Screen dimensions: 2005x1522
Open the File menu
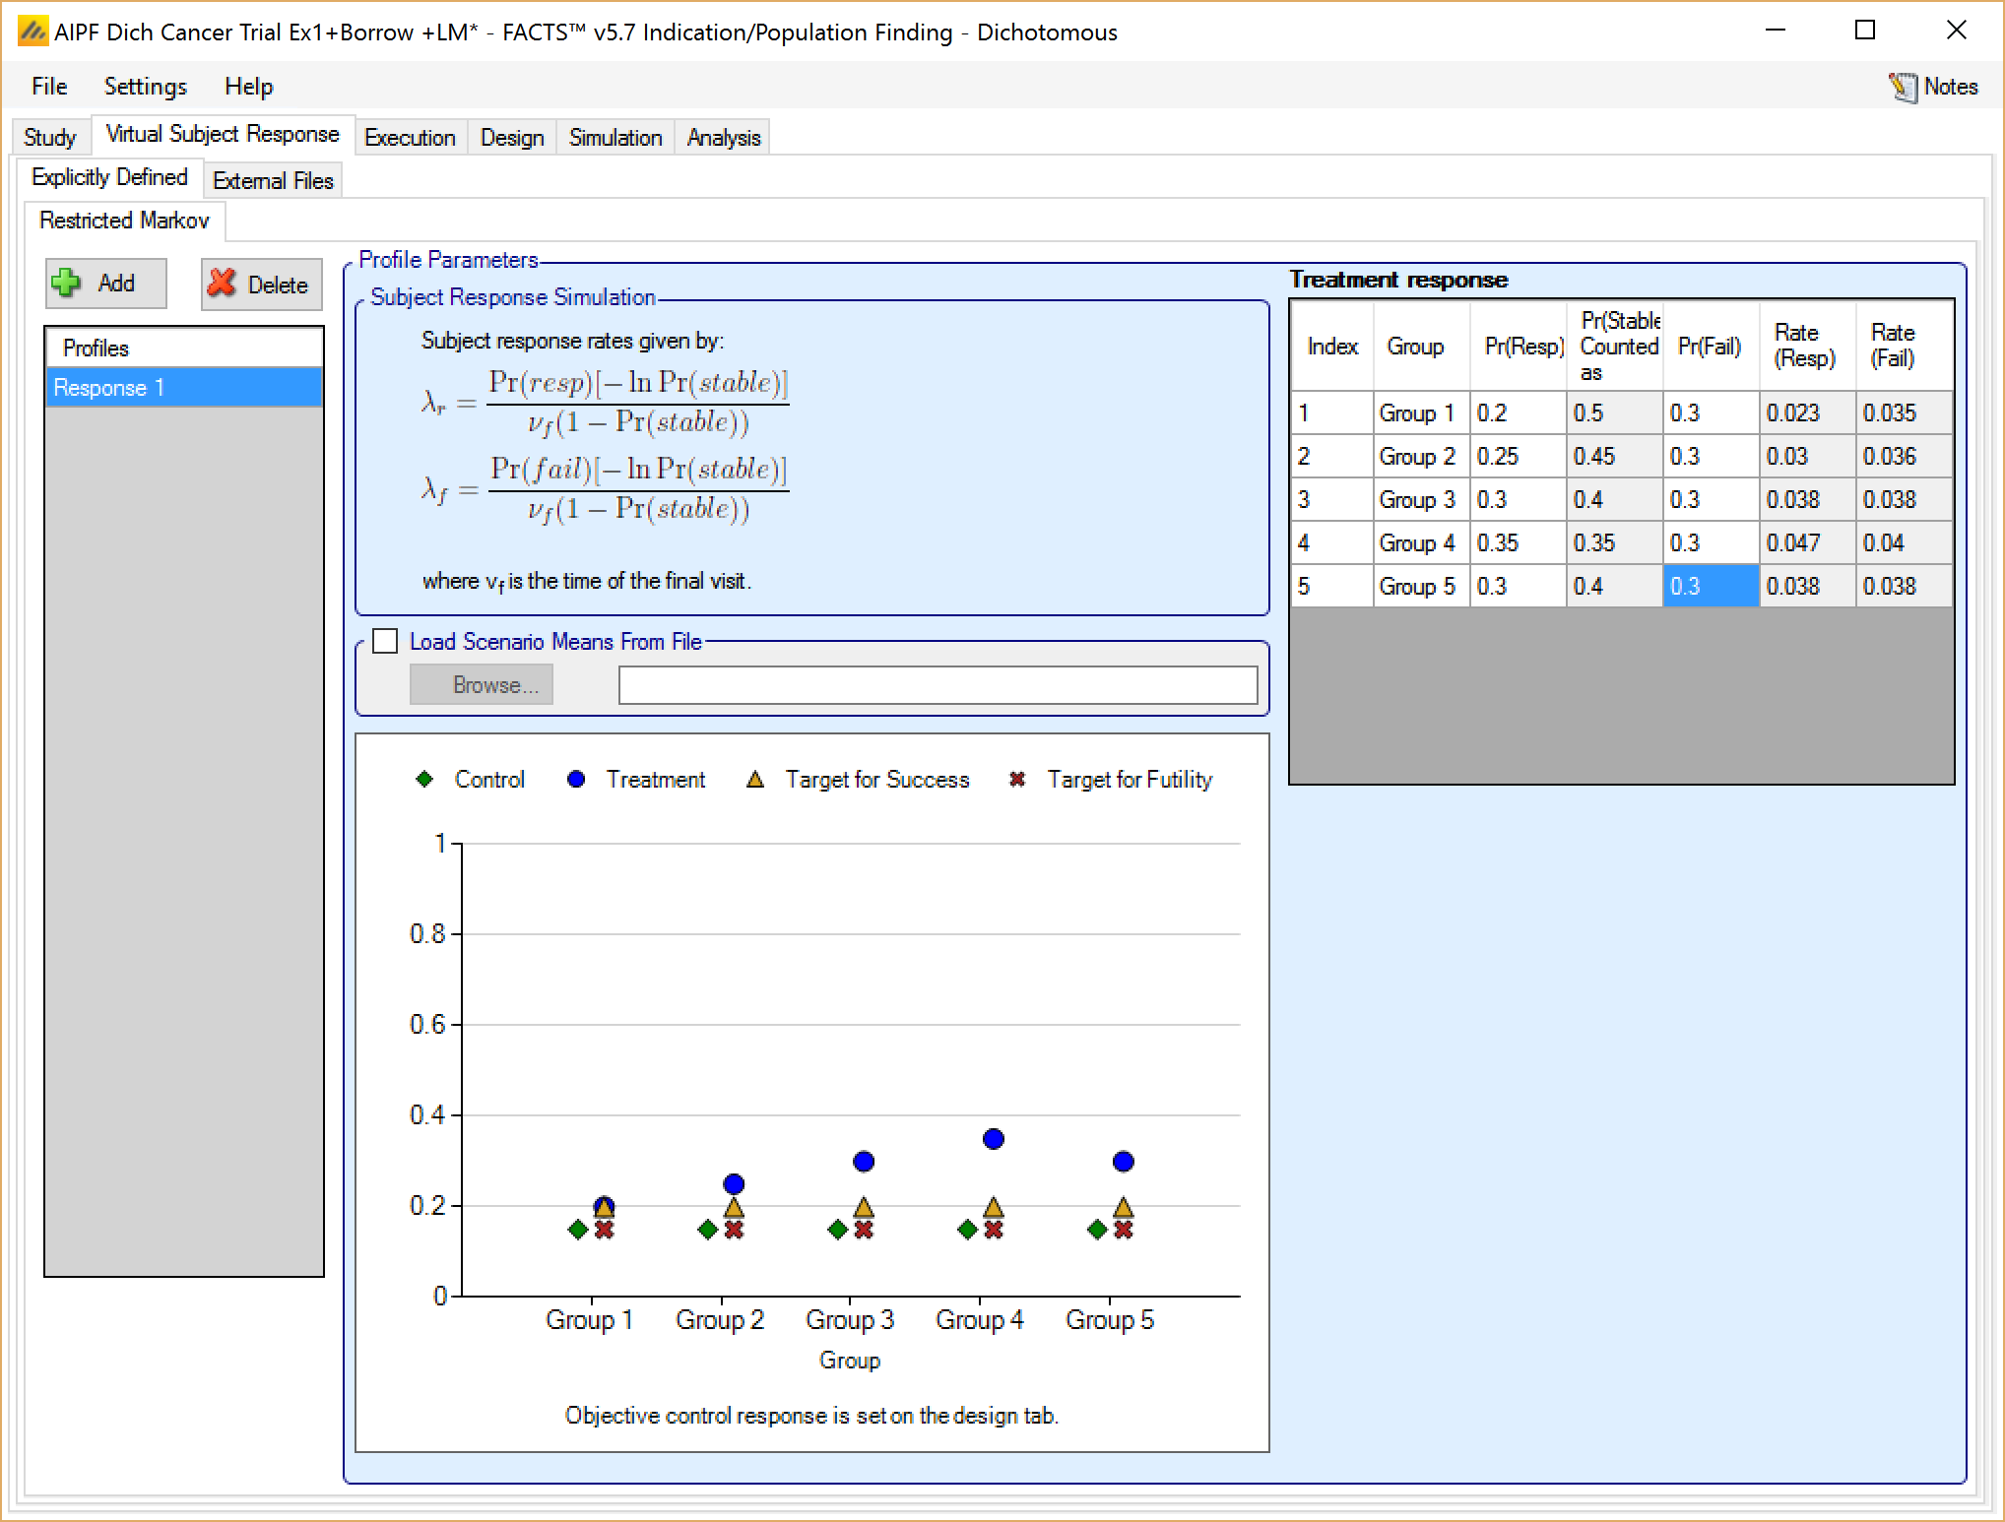pos(49,87)
